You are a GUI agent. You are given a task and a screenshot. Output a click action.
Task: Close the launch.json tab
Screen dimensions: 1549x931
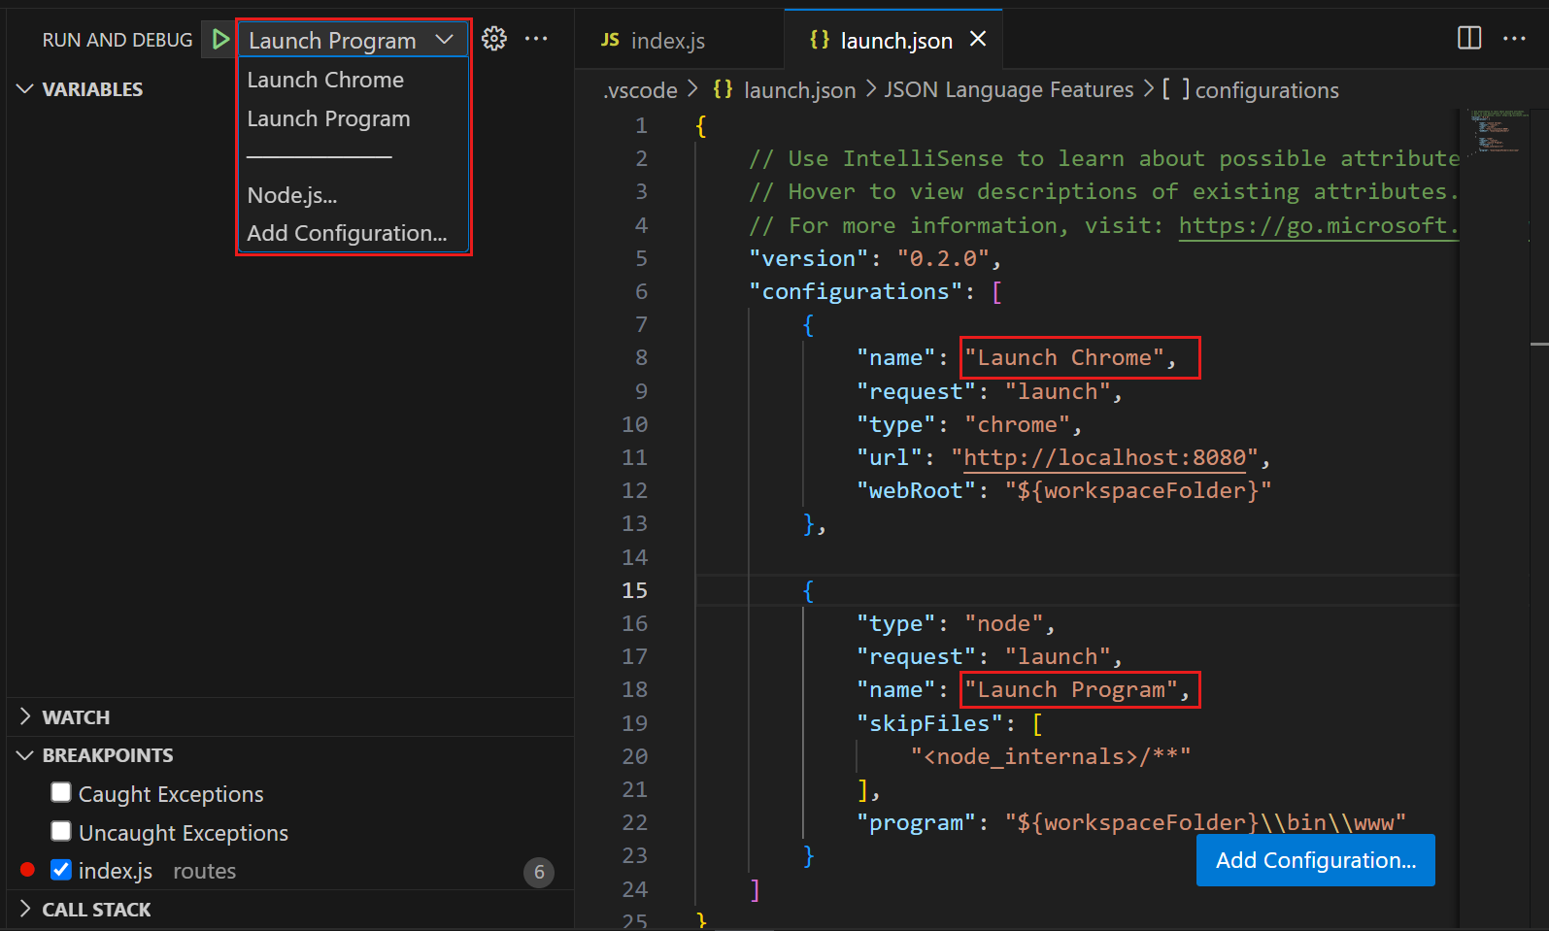(978, 39)
